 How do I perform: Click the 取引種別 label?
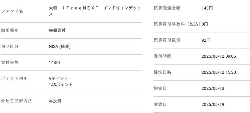(10, 30)
